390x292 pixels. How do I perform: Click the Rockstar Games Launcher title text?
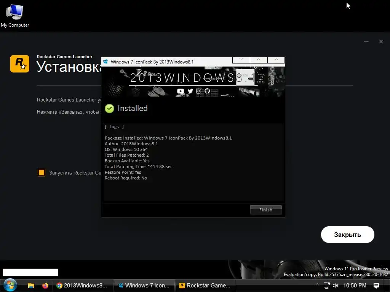pos(65,57)
